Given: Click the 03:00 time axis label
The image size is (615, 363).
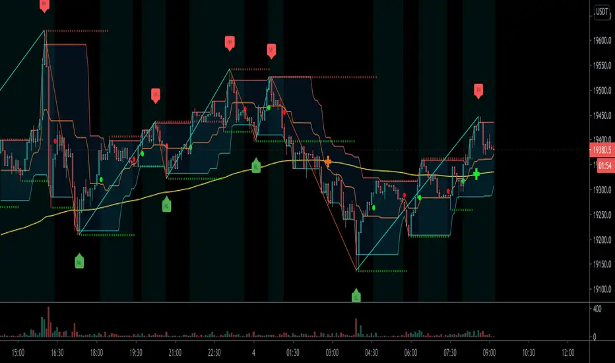Looking at the screenshot, I should point(332,353).
